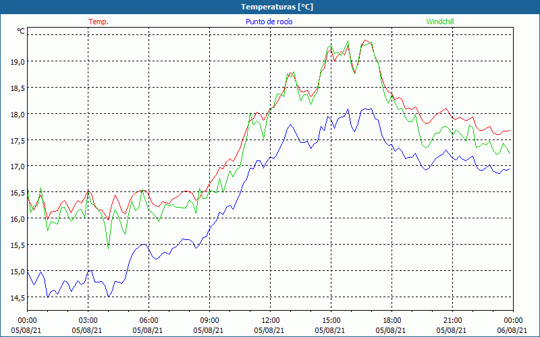Screen dimensions: 540x337
Task: Click the 18:00 time axis label
Action: tap(392, 321)
